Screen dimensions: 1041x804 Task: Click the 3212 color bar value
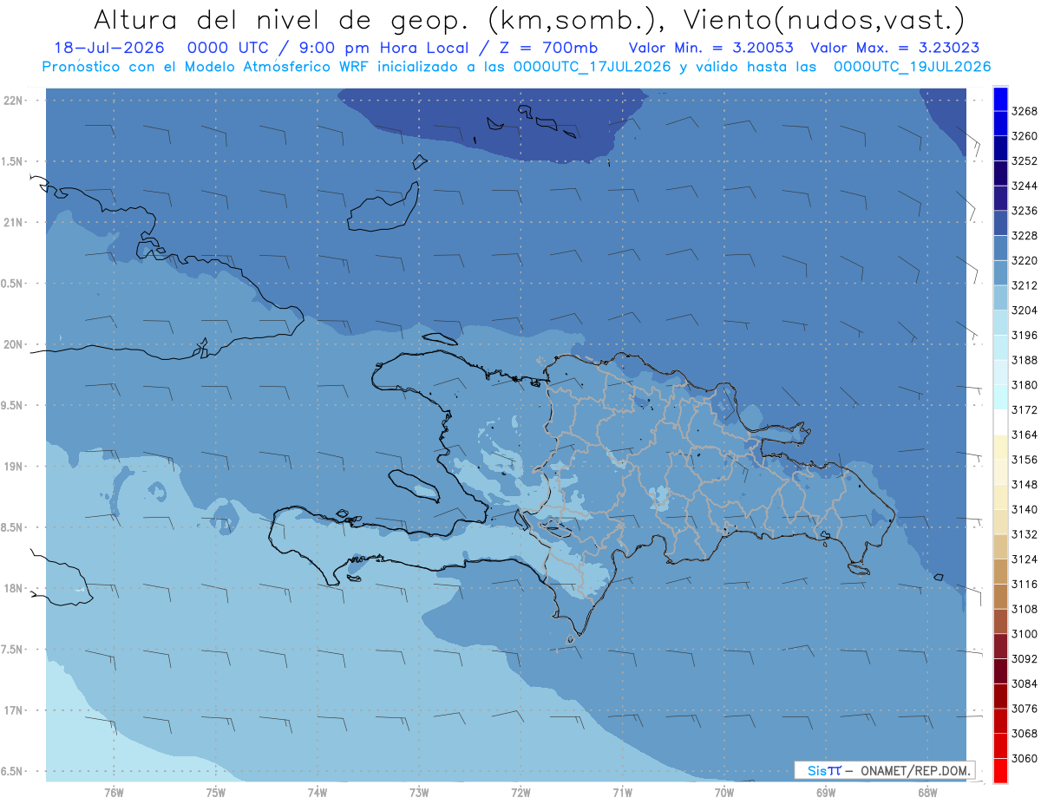click(1024, 285)
